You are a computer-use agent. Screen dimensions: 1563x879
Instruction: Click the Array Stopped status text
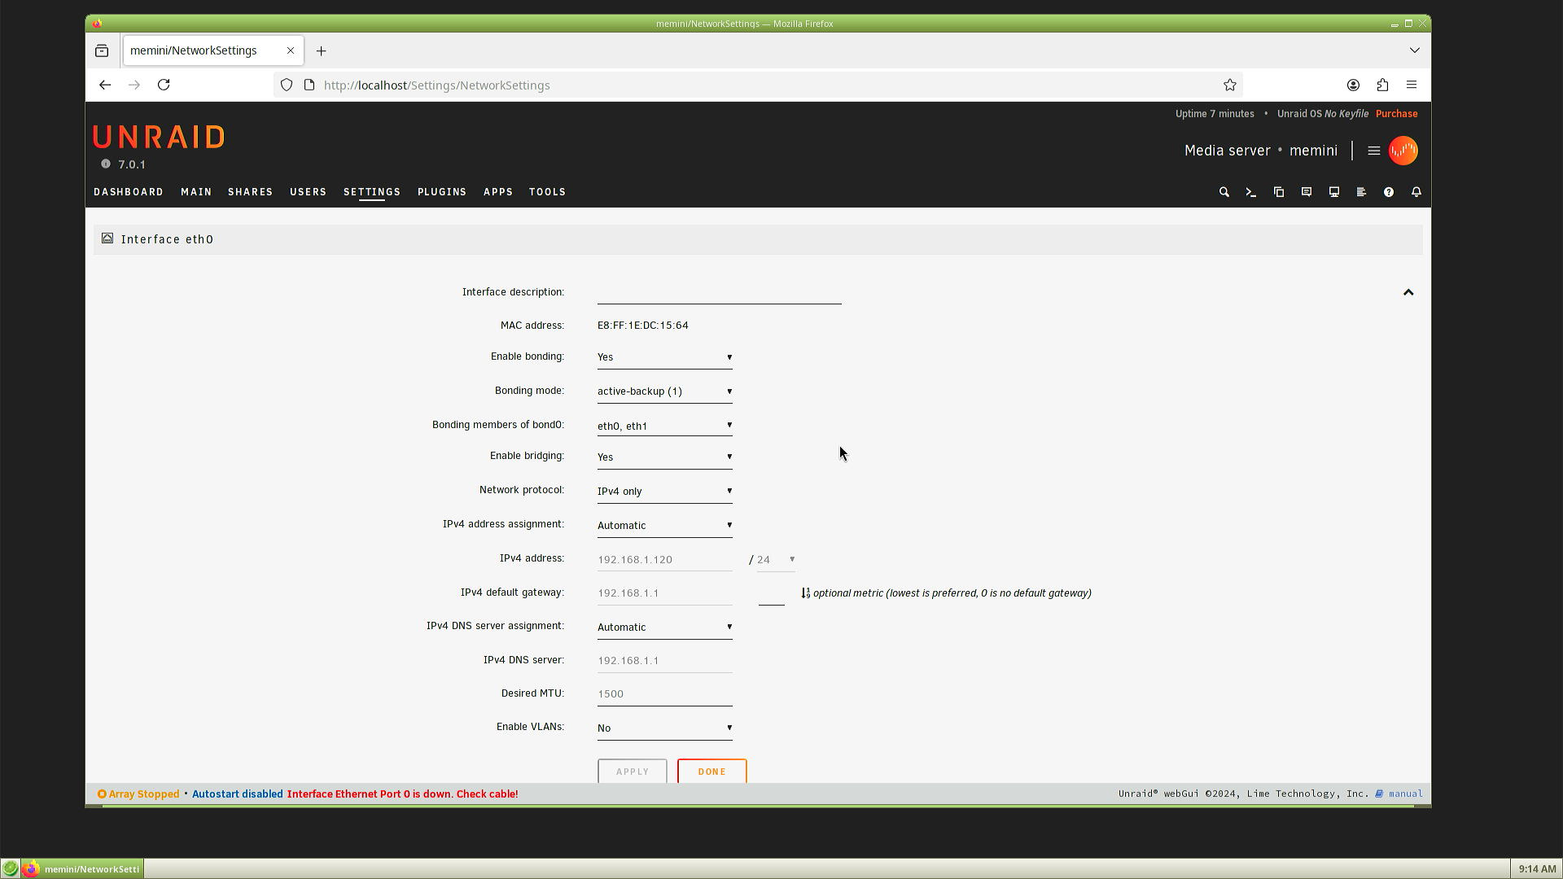[x=144, y=794]
